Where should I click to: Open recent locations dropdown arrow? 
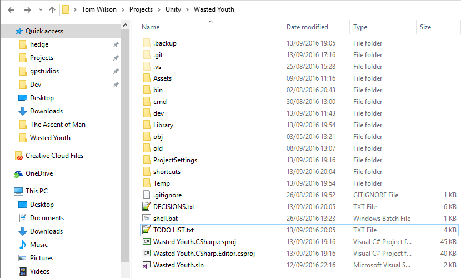(x=41, y=10)
